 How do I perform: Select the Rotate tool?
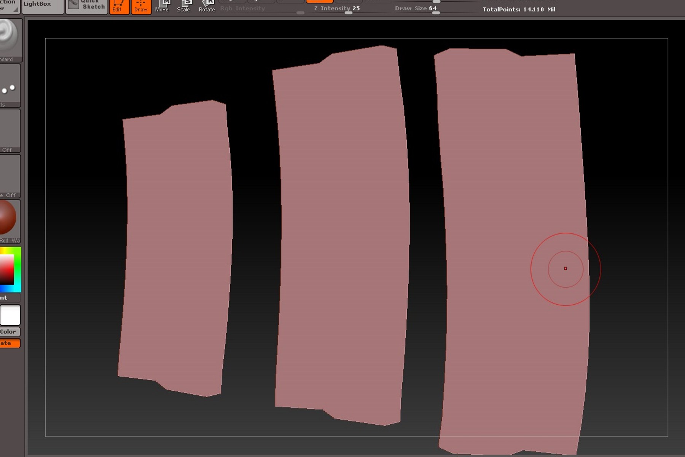pyautogui.click(x=207, y=6)
